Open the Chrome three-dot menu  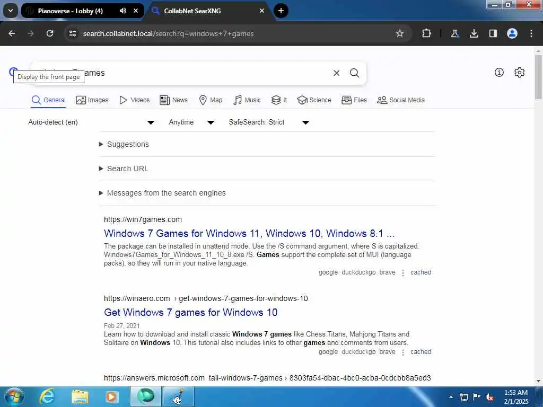531,33
